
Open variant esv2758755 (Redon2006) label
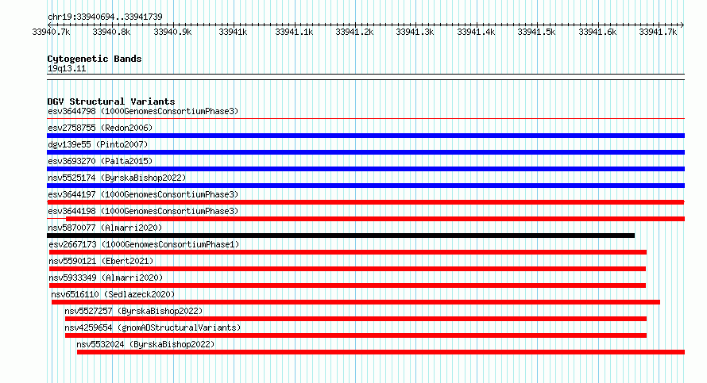click(x=100, y=128)
